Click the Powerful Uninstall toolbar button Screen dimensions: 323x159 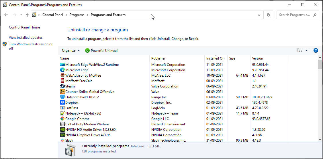pyautogui.click(x=102, y=51)
